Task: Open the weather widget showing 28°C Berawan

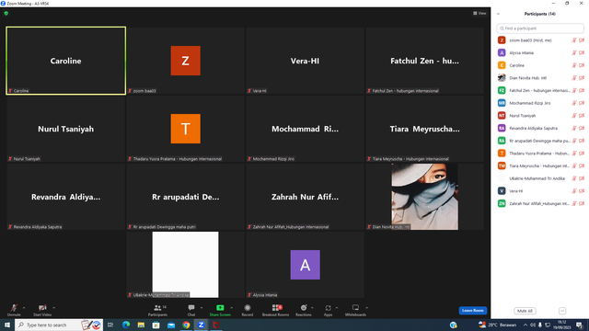Action: click(497, 325)
